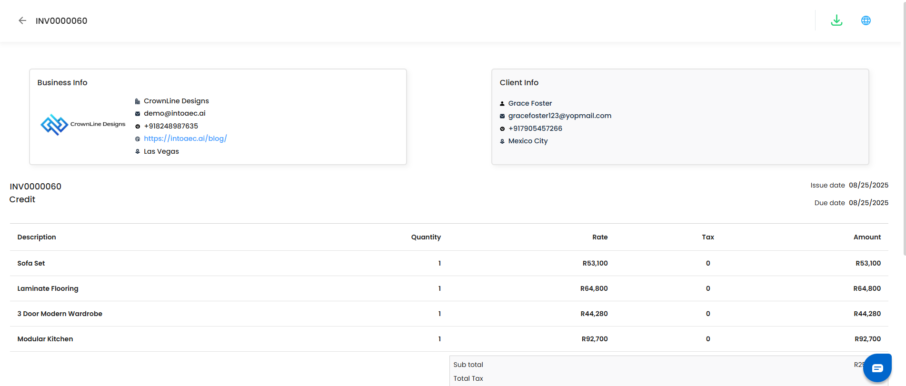906x386 pixels.
Task: Open the language globe icon
Action: (866, 20)
